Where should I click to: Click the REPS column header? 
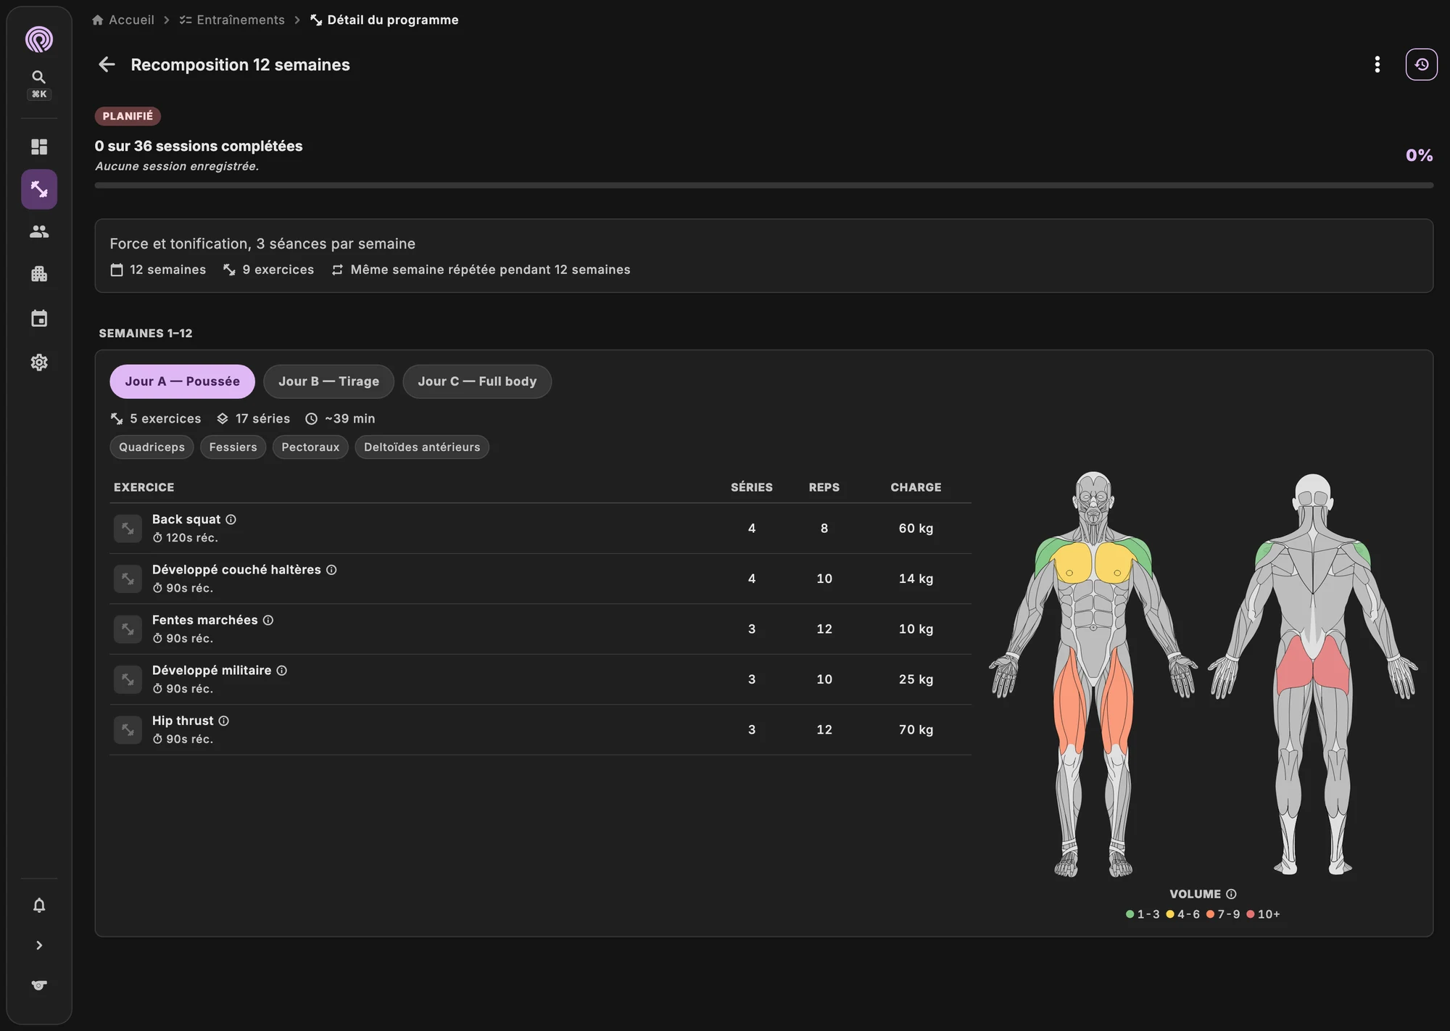tap(824, 487)
